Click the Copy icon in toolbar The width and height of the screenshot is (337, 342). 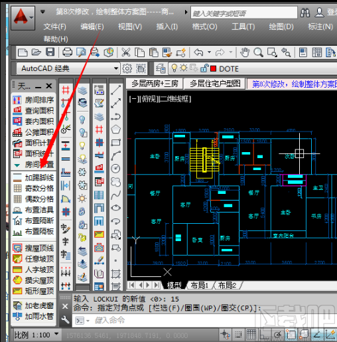pyautogui.click(x=139, y=52)
